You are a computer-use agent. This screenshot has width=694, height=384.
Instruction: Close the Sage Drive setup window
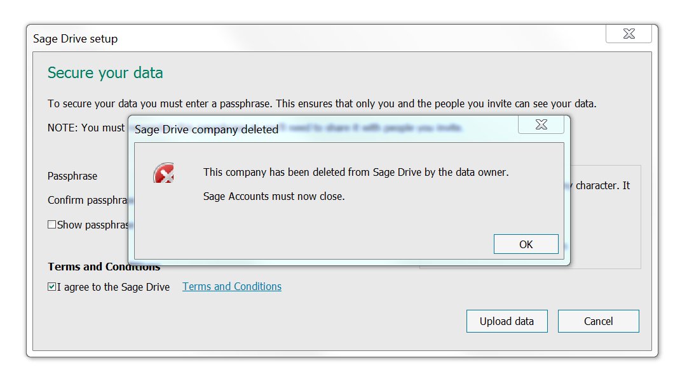pyautogui.click(x=629, y=34)
